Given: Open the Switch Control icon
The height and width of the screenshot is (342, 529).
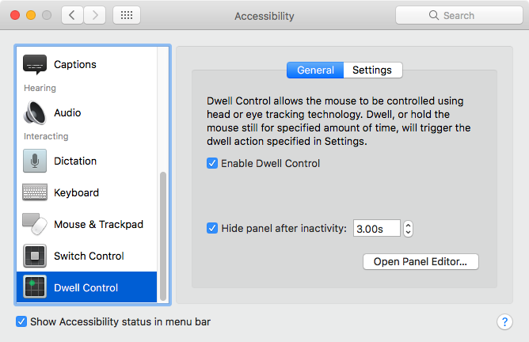Looking at the screenshot, I should [x=35, y=256].
